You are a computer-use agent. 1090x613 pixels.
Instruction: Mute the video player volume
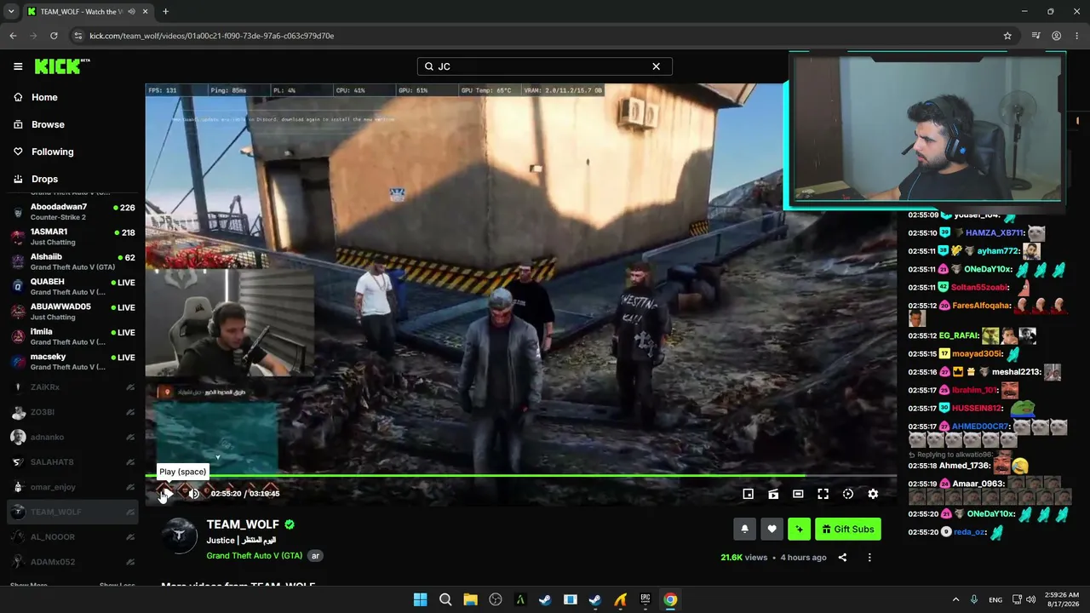pos(194,494)
